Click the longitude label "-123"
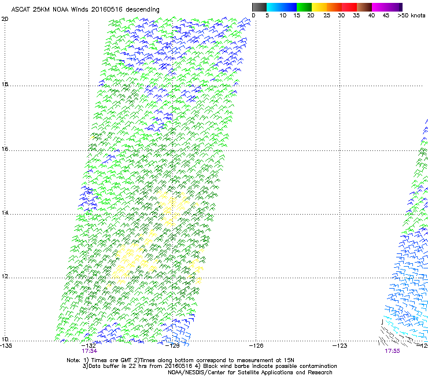428x376 pixels. 340,346
